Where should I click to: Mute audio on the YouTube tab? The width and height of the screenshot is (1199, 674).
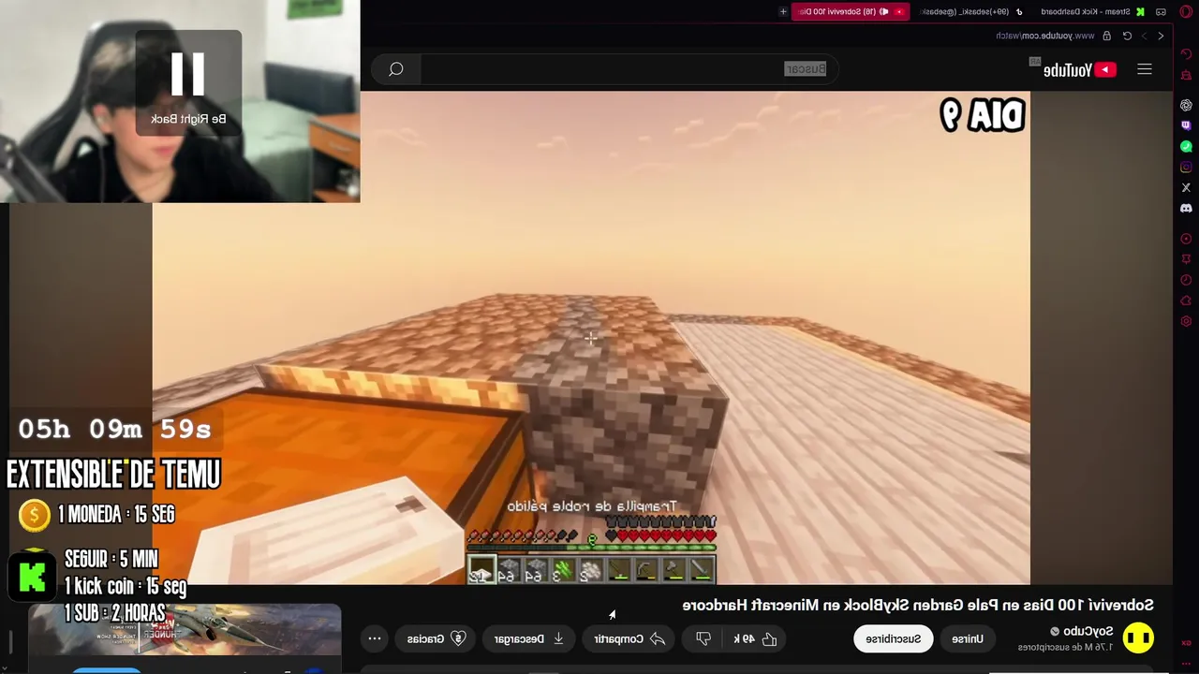884,11
